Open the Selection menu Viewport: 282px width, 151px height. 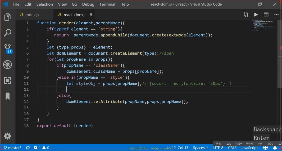45,4
